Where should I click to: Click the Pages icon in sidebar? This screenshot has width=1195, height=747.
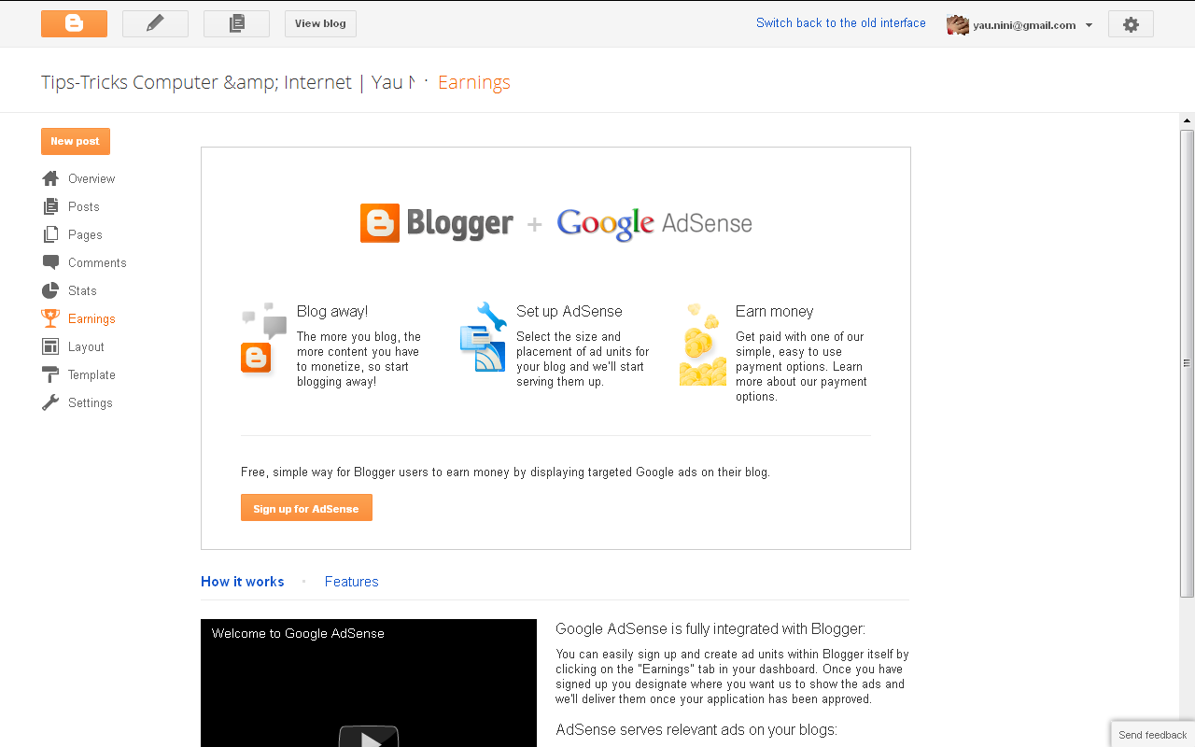point(50,234)
